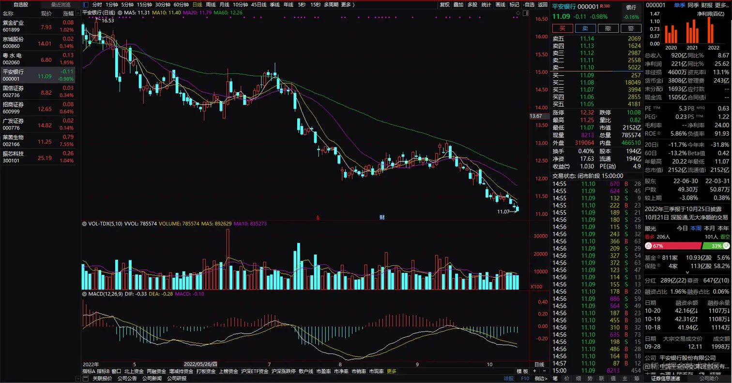Select the 周线 weekly period
The height and width of the screenshot is (383, 732).
[x=211, y=5]
